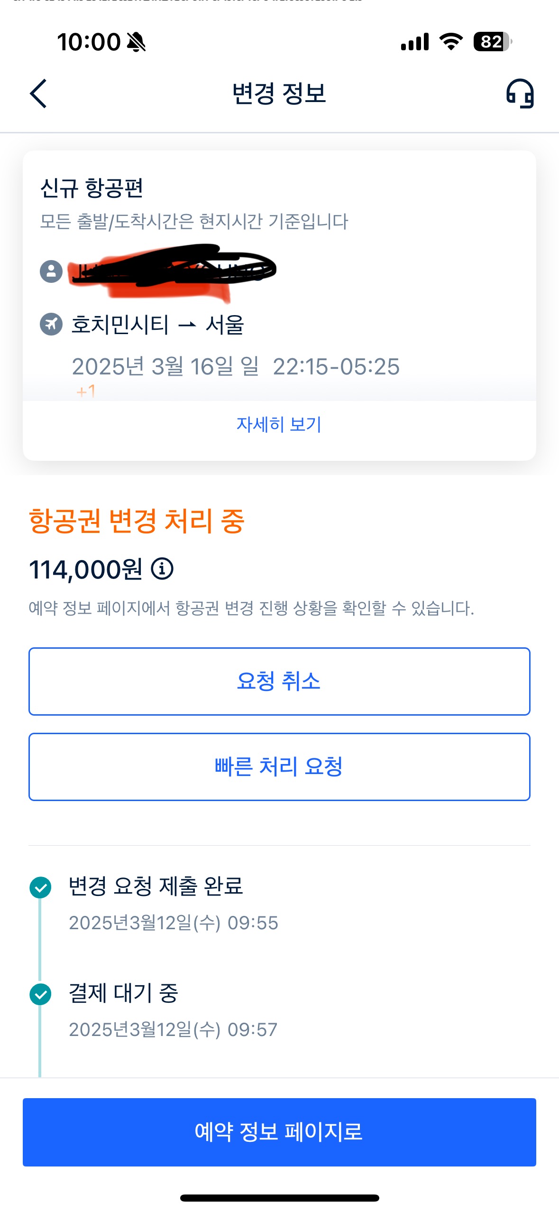The width and height of the screenshot is (559, 1213).
Task: Tap the silent mode bell icon
Action: tap(137, 42)
